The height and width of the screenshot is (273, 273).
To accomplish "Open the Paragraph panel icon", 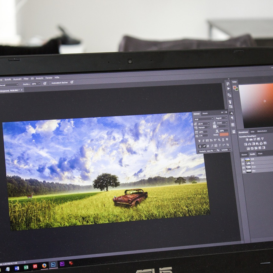I will [232, 118].
